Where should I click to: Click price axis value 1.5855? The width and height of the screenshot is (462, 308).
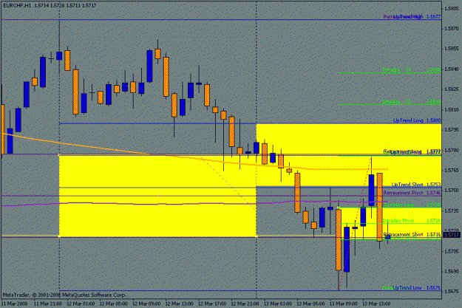(452, 49)
